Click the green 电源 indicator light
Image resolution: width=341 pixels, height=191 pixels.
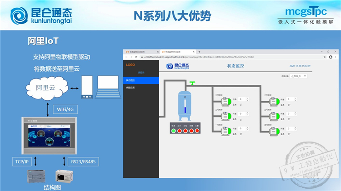(x=173, y=131)
